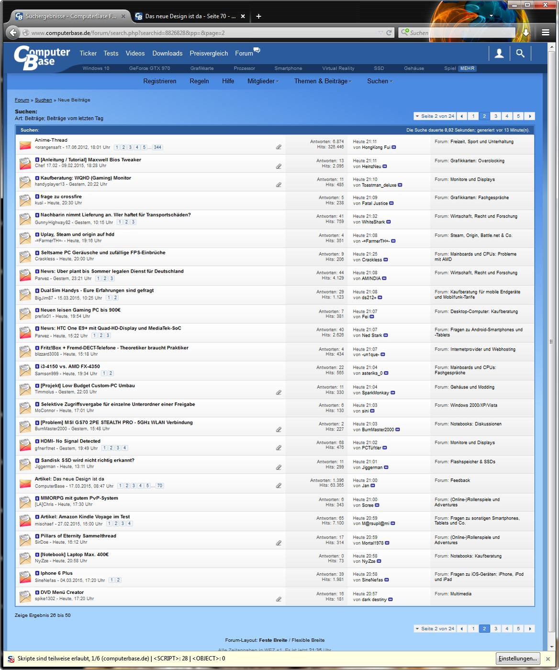Open the Hilfe link
This screenshot has height=670, width=559.
(228, 81)
